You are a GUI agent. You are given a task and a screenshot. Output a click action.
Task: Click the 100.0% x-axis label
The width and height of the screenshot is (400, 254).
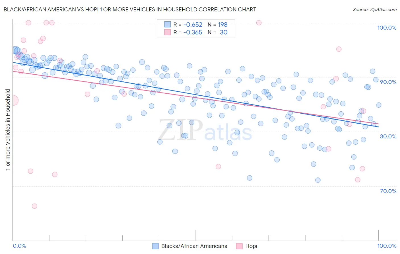click(387, 246)
